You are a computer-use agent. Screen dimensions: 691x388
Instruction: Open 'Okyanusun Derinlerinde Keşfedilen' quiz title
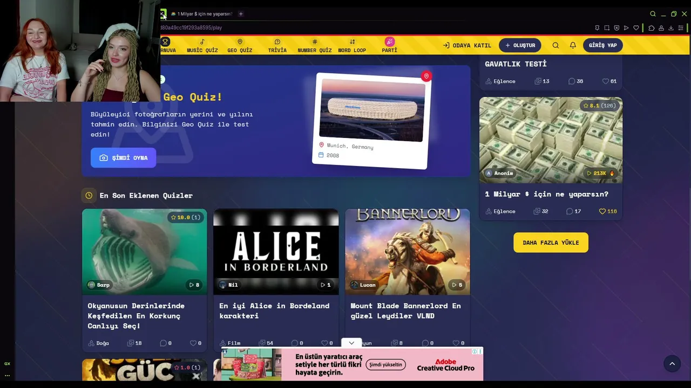coord(136,316)
